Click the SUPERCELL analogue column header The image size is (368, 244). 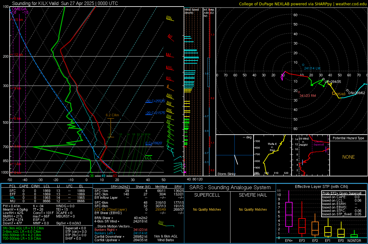point(207,195)
